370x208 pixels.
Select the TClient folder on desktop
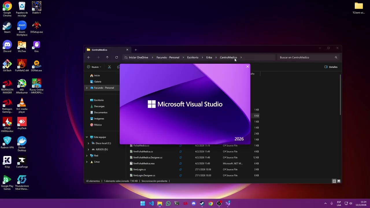(x=359, y=8)
